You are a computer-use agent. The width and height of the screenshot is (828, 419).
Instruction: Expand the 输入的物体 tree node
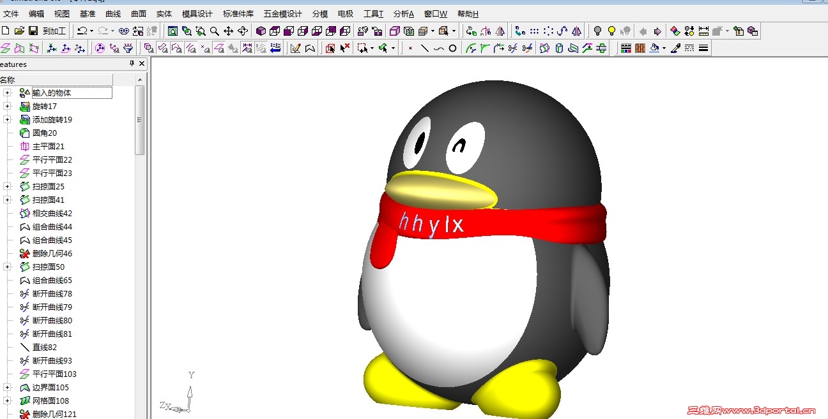(8, 92)
